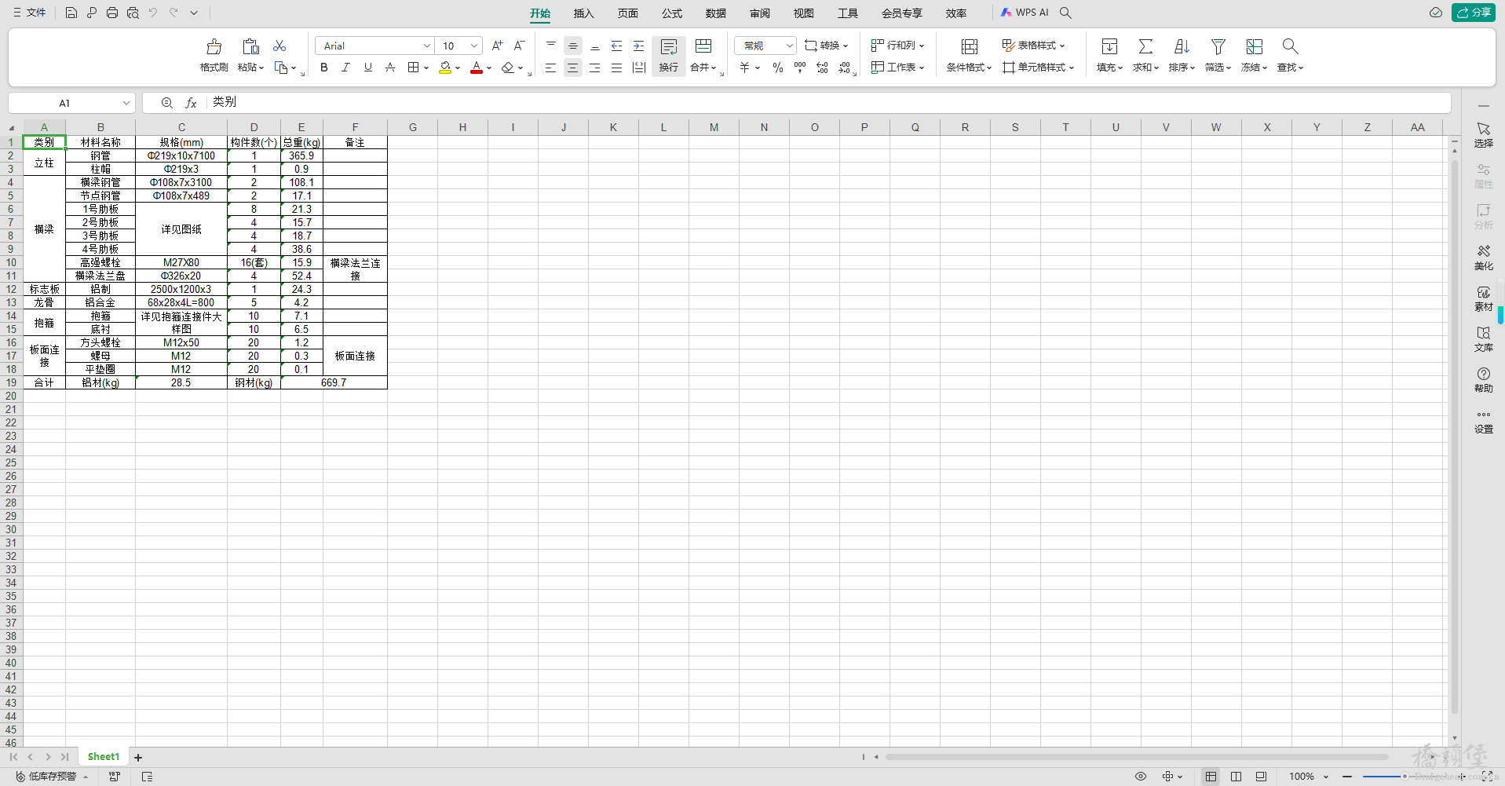Click the Convert (转换) button
1505x786 pixels.
(x=827, y=46)
